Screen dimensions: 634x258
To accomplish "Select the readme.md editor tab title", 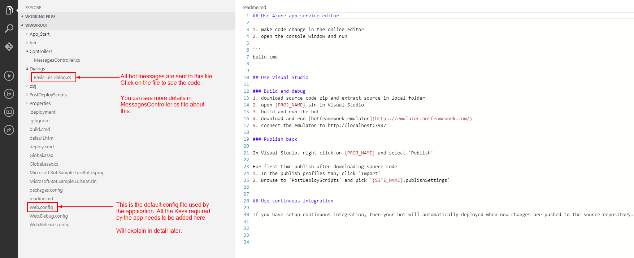I will (x=254, y=7).
